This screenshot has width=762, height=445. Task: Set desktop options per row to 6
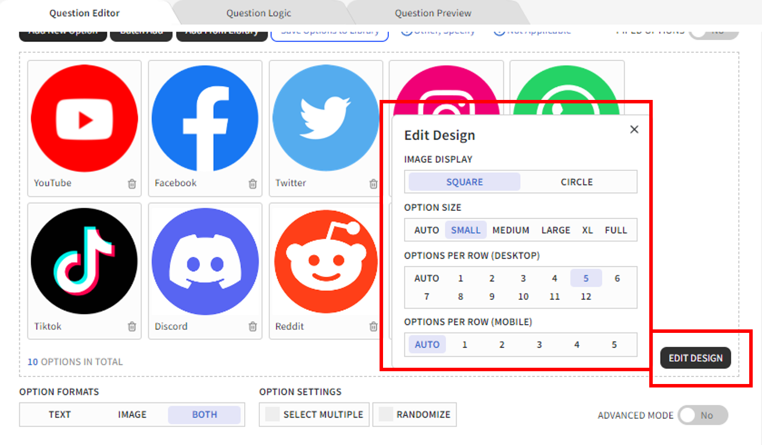(x=617, y=278)
